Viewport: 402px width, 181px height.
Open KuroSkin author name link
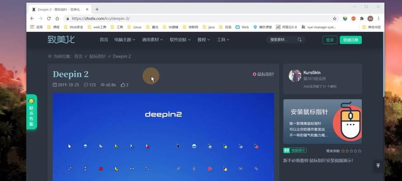click(312, 73)
